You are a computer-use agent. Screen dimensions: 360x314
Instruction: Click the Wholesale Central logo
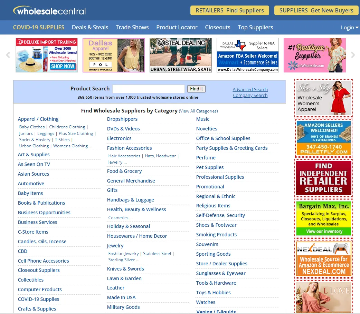coord(49,11)
